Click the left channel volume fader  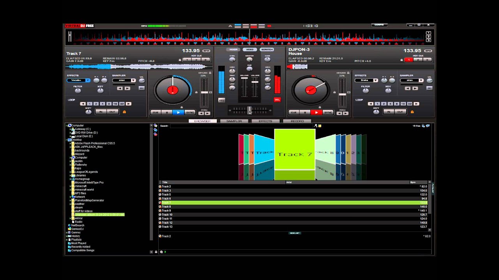[244, 78]
